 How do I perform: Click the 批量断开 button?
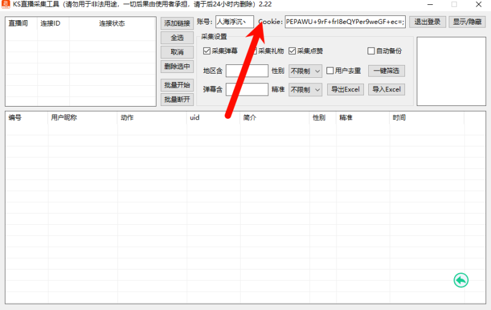177,99
